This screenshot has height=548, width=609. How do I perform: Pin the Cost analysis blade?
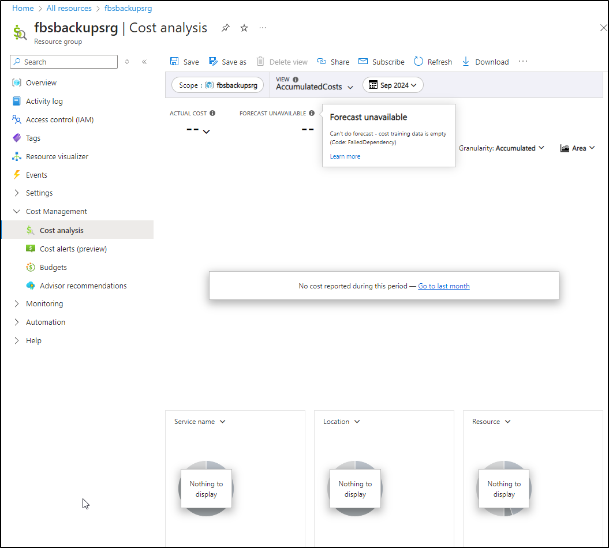[225, 28]
